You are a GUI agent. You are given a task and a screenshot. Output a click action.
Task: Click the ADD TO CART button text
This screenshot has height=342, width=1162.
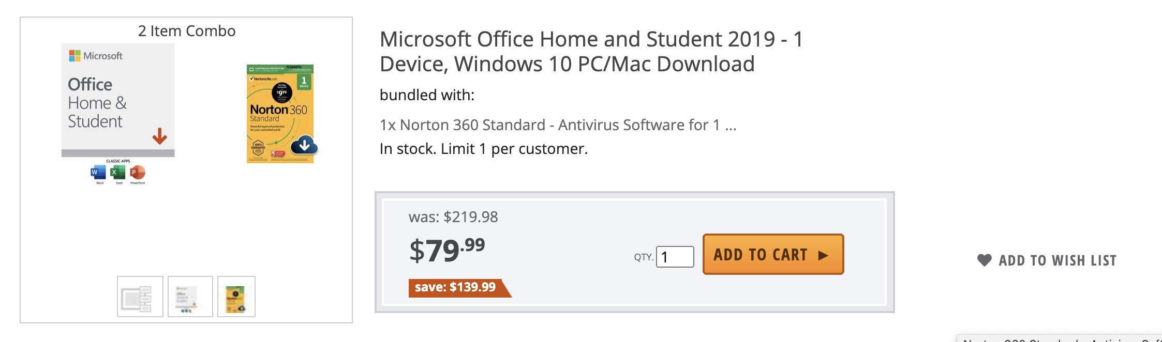760,255
